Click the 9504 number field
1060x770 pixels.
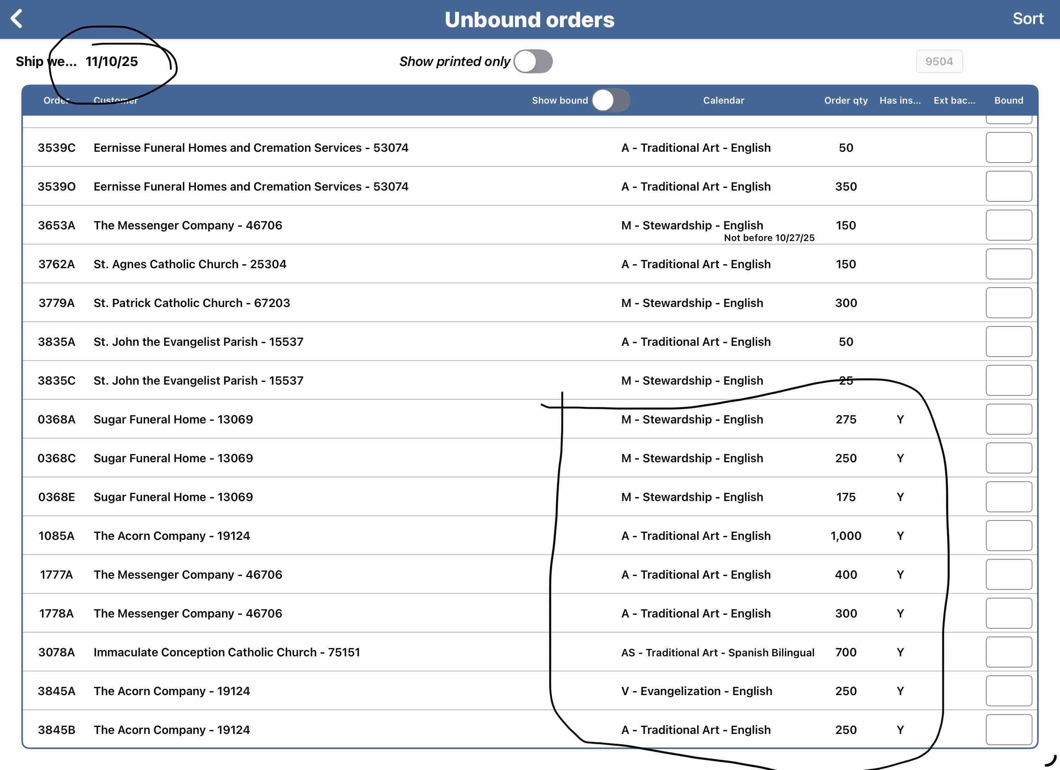coord(939,62)
